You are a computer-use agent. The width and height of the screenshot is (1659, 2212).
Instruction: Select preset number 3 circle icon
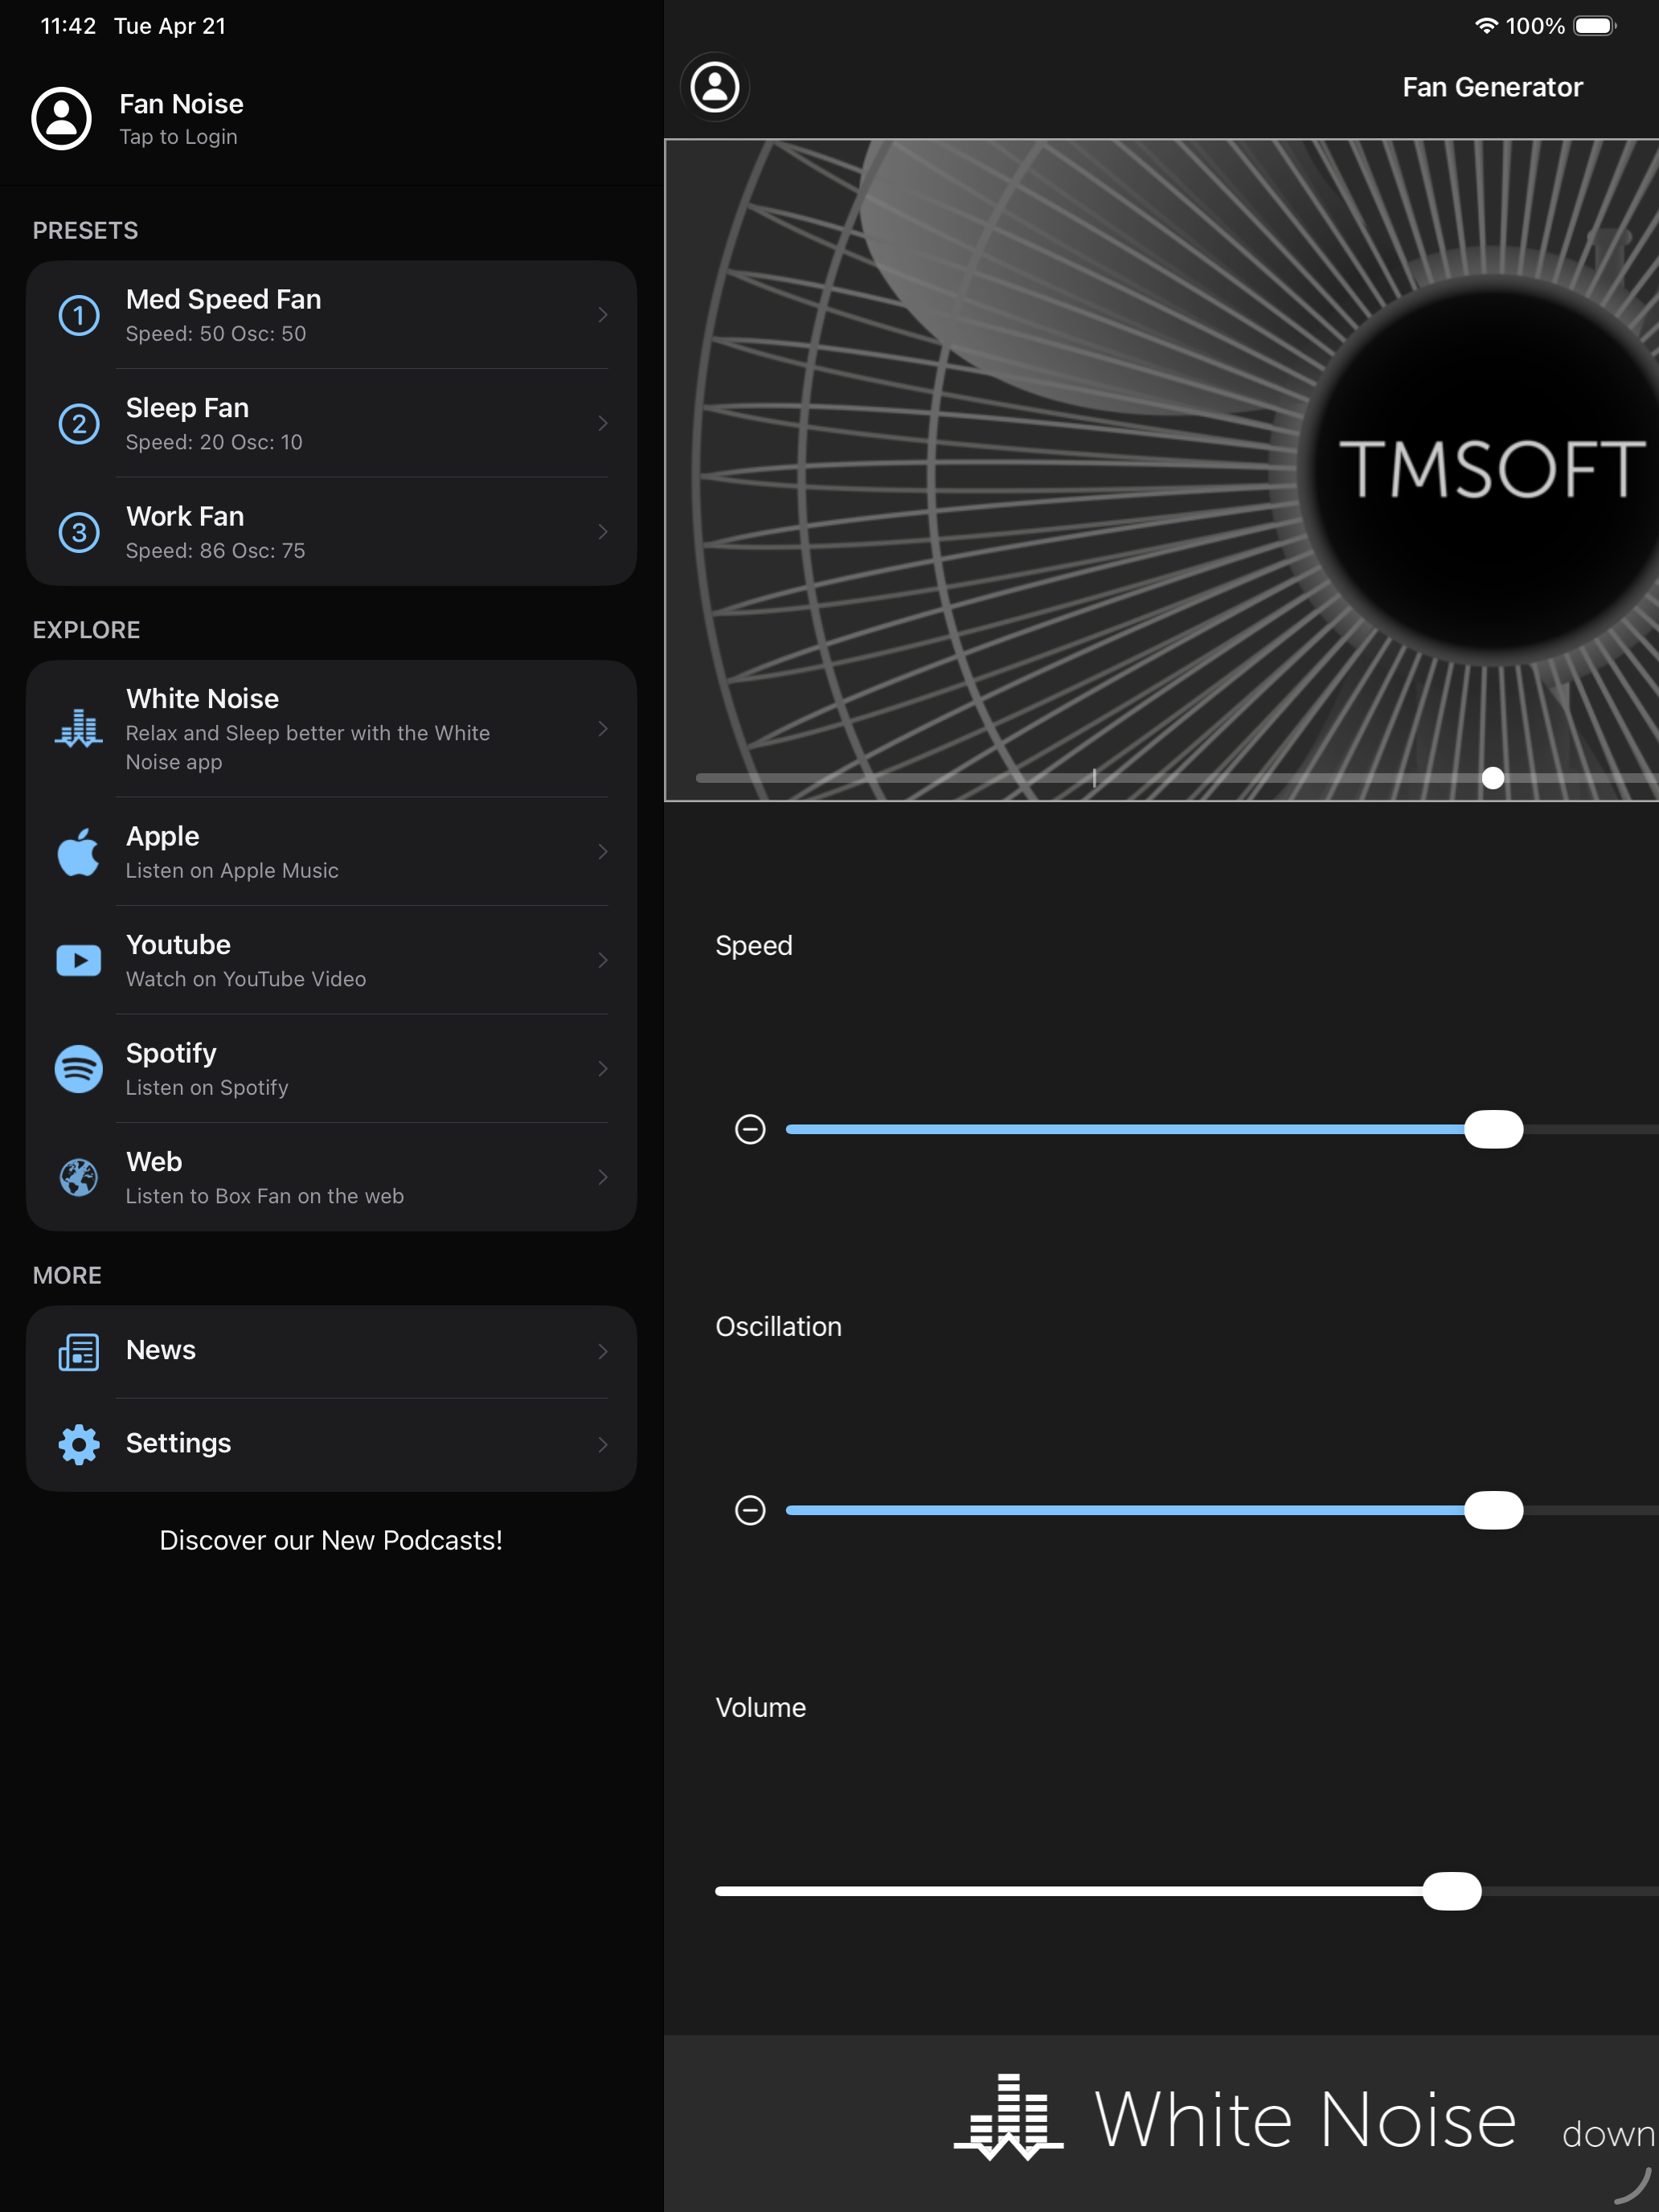[79, 533]
